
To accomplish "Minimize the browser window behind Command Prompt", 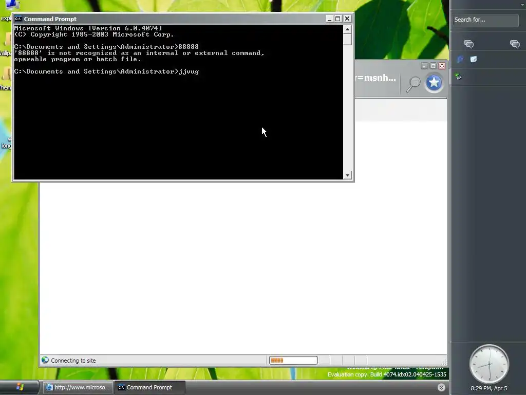I will pyautogui.click(x=424, y=66).
